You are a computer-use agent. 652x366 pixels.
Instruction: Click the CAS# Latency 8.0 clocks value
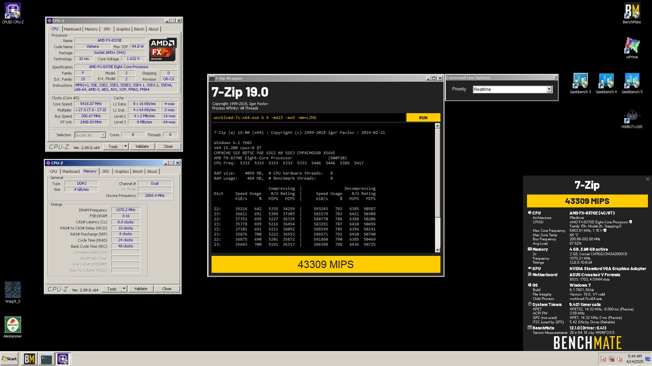[126, 222]
